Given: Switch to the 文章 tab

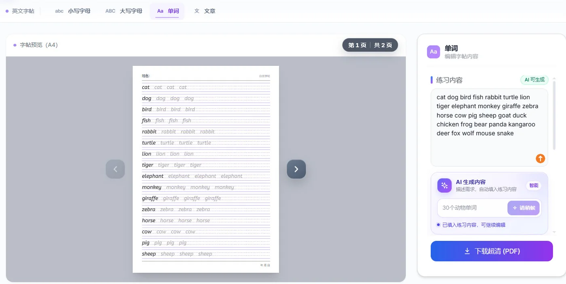Looking at the screenshot, I should click(205, 11).
